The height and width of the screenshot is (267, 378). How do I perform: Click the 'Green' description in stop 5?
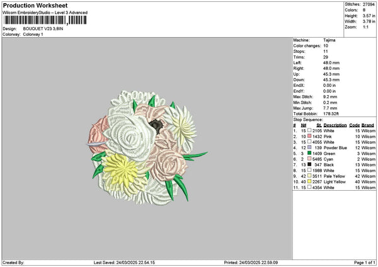pos(329,154)
